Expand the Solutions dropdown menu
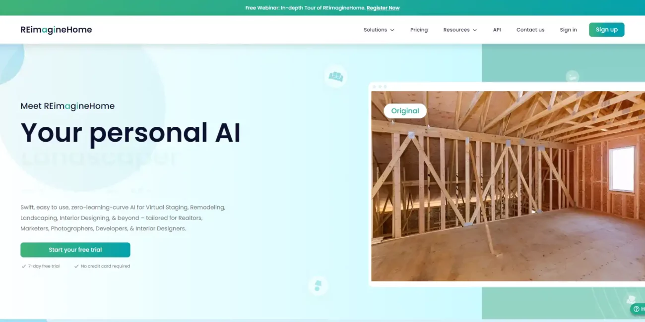 [x=379, y=30]
